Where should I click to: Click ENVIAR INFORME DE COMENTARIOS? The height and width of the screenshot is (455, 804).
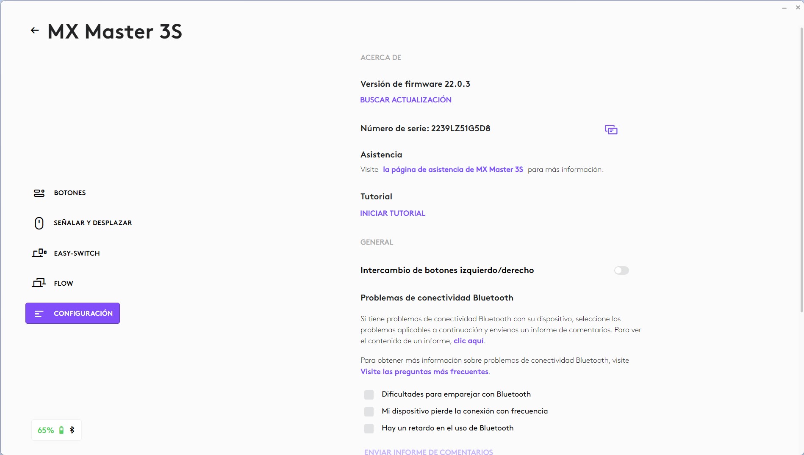[429, 452]
